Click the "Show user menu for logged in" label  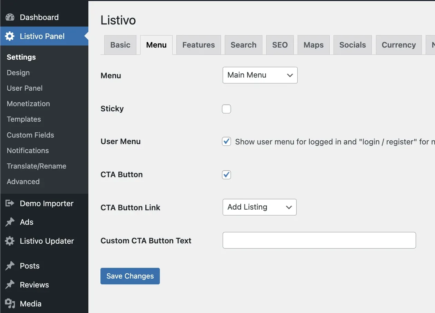tap(335, 142)
